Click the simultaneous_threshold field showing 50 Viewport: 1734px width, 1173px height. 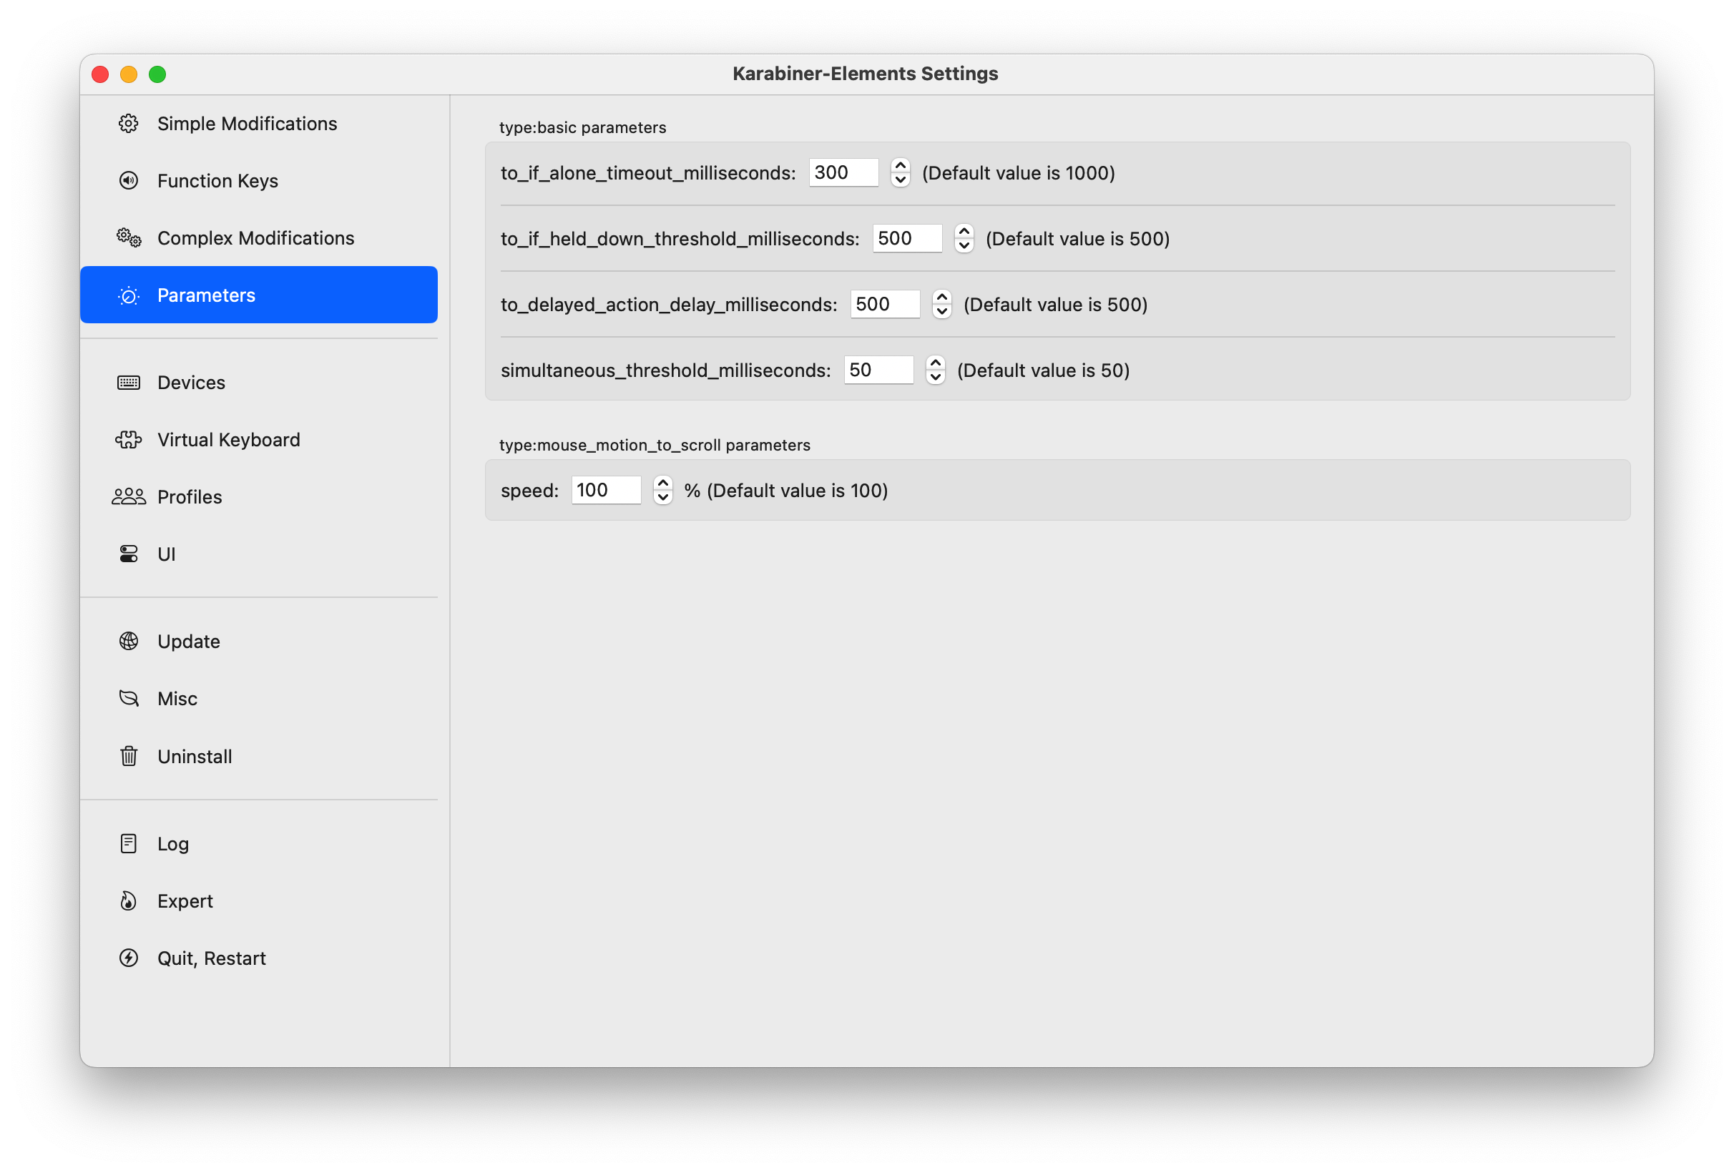tap(878, 370)
